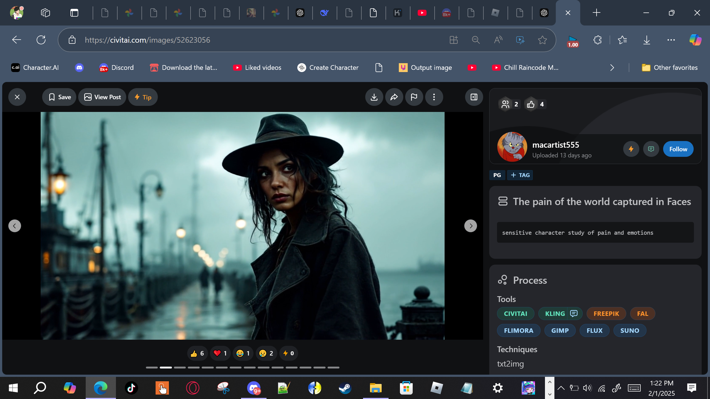
Task: Go to the previous image arrow
Action: (15, 226)
